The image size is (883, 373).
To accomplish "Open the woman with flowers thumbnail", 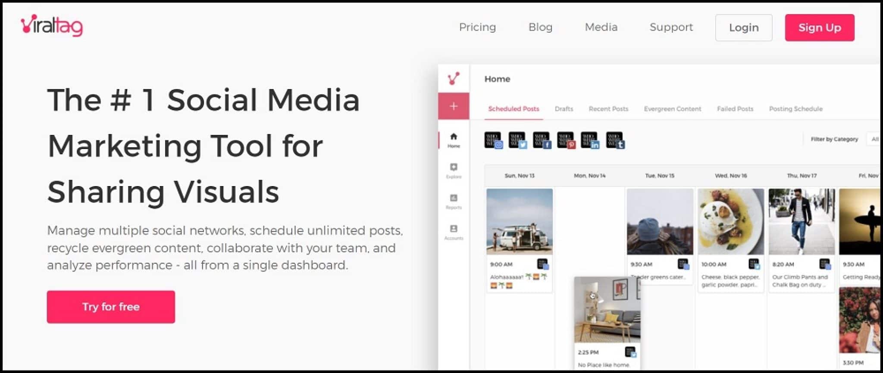I will point(860,320).
